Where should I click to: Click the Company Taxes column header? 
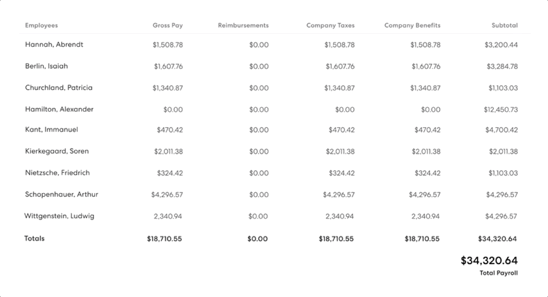[330, 25]
